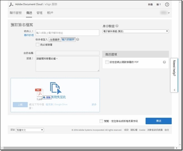Click the 訊息 message text area

pyautogui.click(x=67, y=64)
